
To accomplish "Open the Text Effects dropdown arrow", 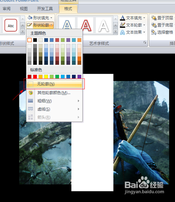I will (x=144, y=32).
